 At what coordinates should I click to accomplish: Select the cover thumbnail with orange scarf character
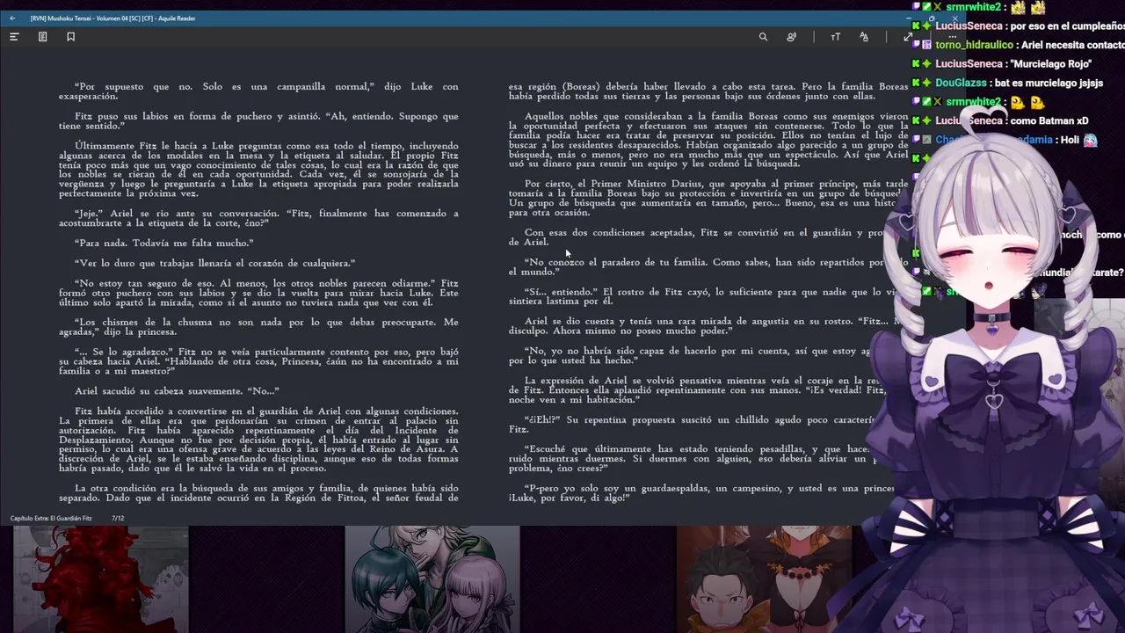point(764,579)
